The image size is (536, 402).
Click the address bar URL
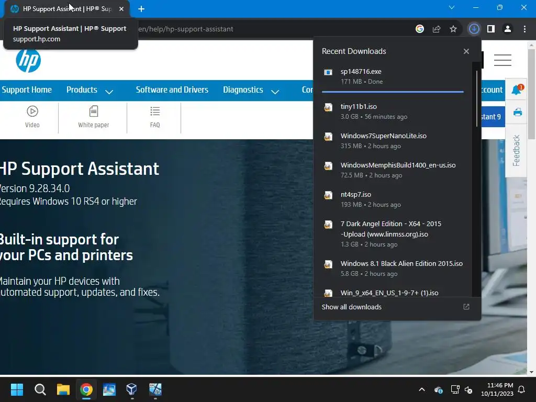point(186,29)
